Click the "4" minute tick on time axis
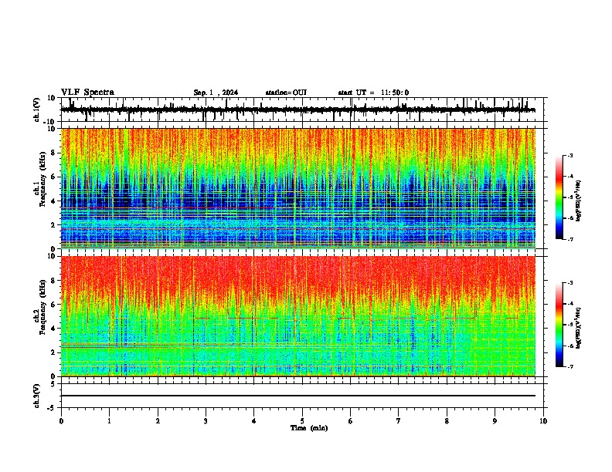 tap(254, 421)
